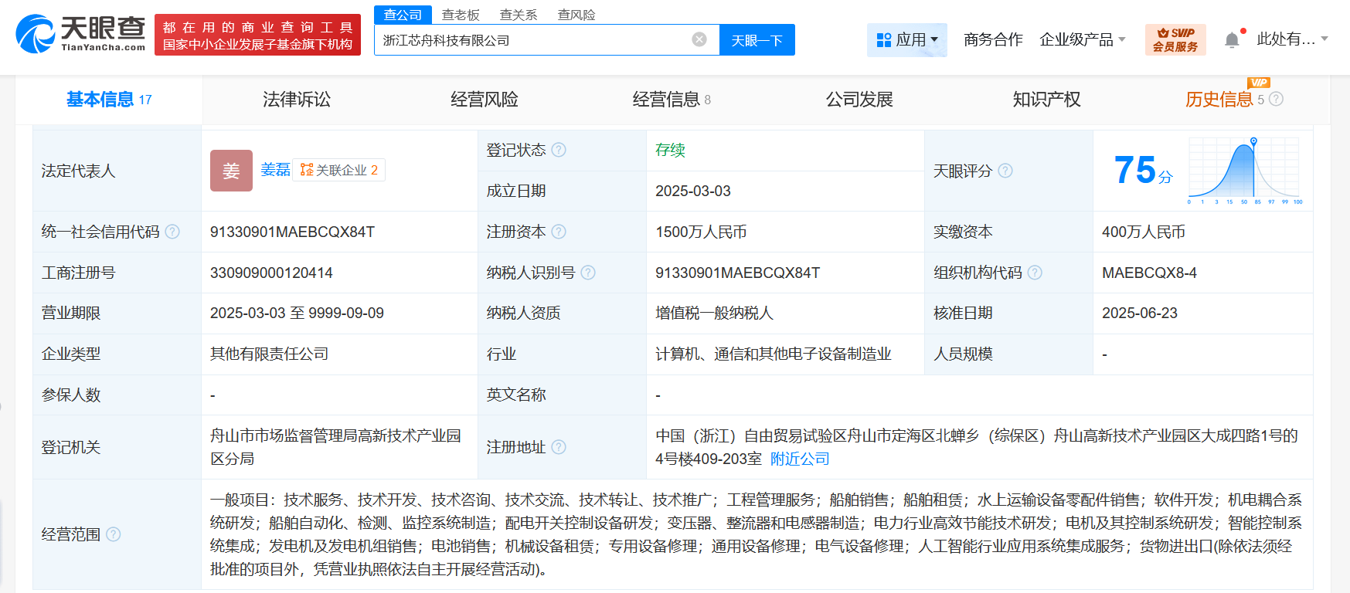The width and height of the screenshot is (1350, 593).
Task: Select approval date 2025-06-23
Action: click(1140, 313)
